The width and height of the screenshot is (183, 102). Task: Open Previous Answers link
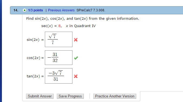(61, 10)
